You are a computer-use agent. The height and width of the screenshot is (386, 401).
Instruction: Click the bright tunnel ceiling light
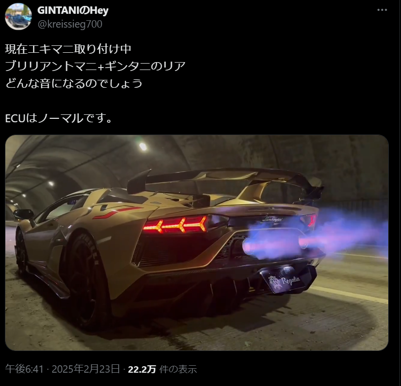click(x=143, y=147)
